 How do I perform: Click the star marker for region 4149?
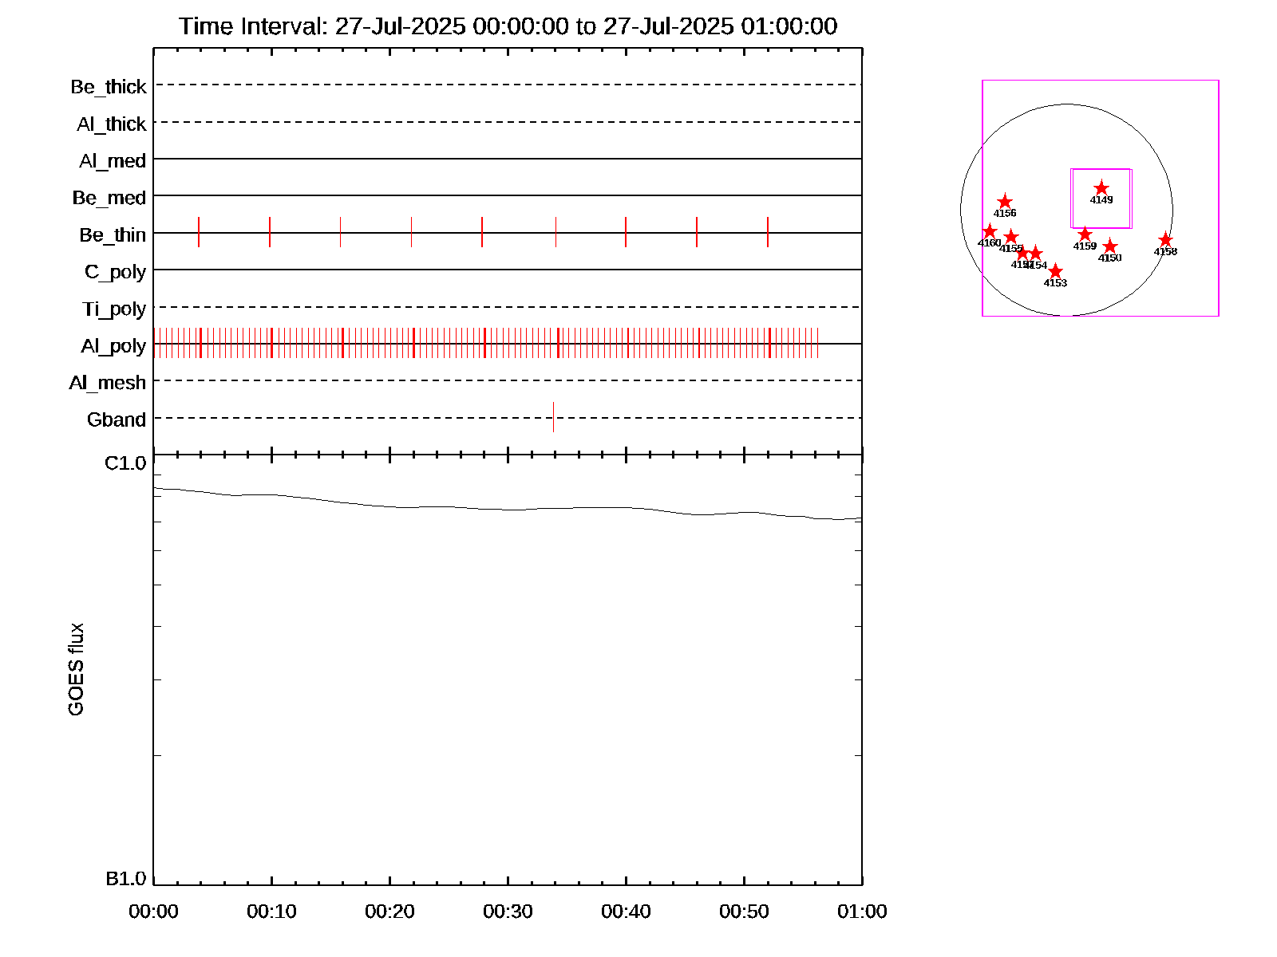click(x=1101, y=188)
